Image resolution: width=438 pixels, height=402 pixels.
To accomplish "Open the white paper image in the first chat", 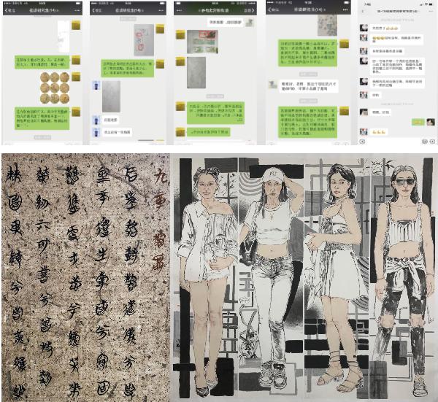I will [x=64, y=36].
